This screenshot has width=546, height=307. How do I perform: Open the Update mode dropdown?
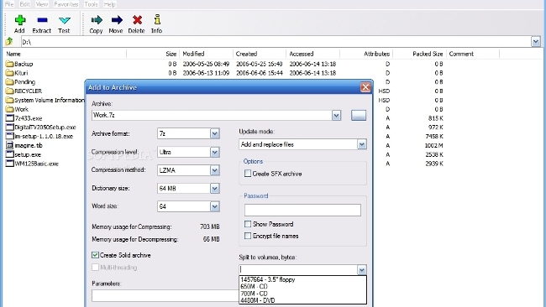pyautogui.click(x=362, y=144)
